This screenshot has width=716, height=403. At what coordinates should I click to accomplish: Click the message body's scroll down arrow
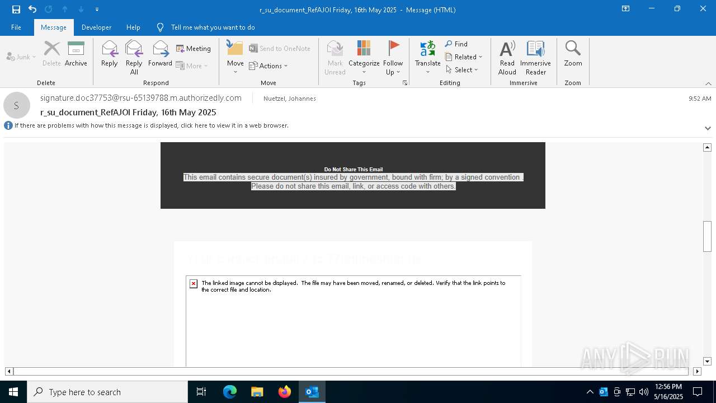[707, 361]
